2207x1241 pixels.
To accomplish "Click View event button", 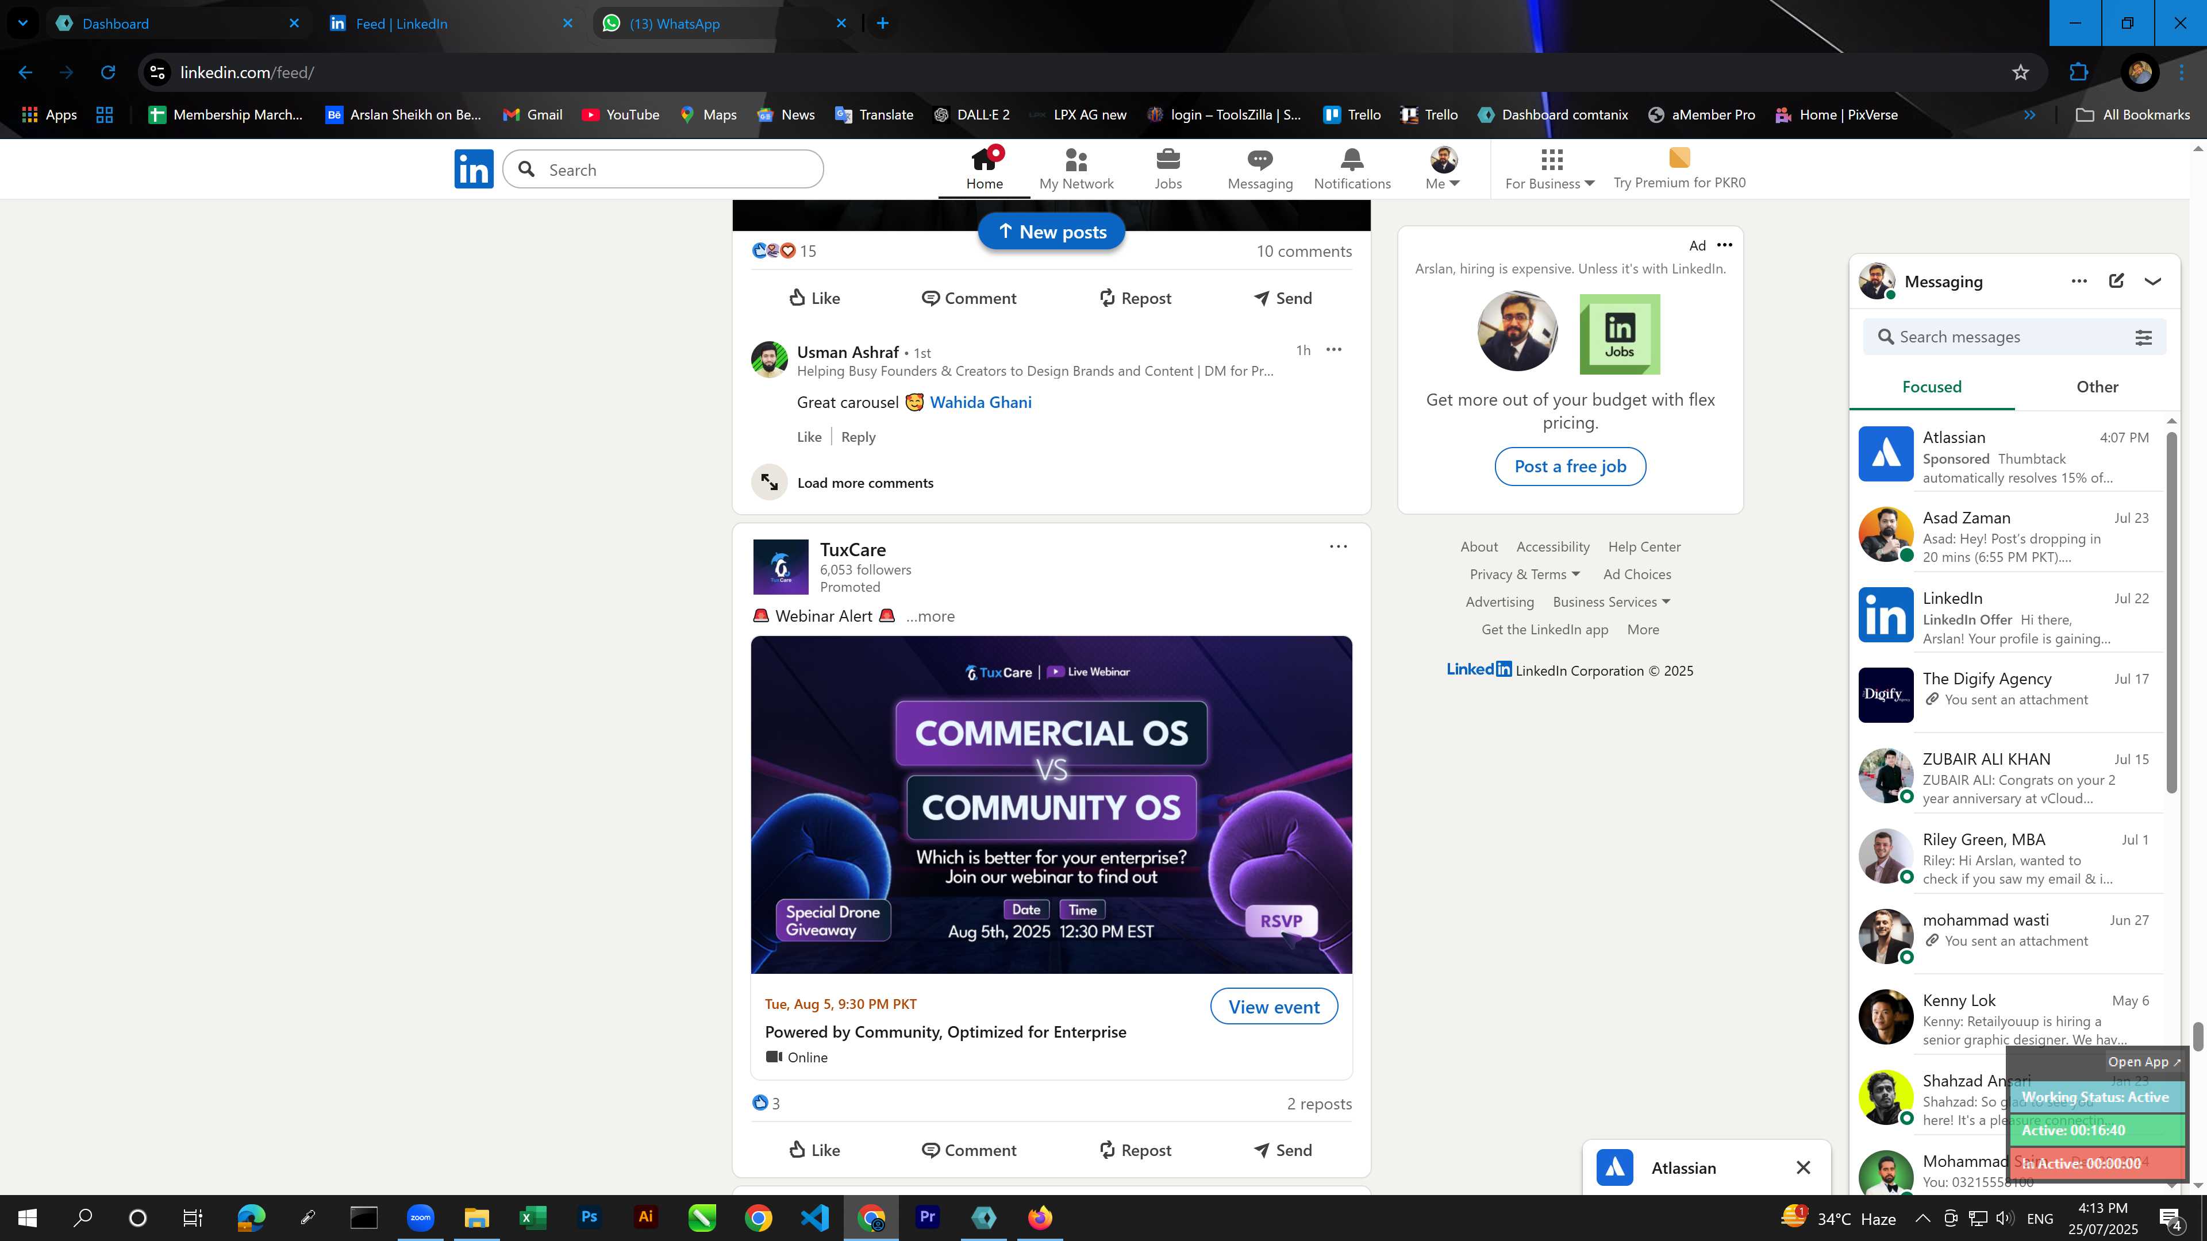I will tap(1274, 1007).
